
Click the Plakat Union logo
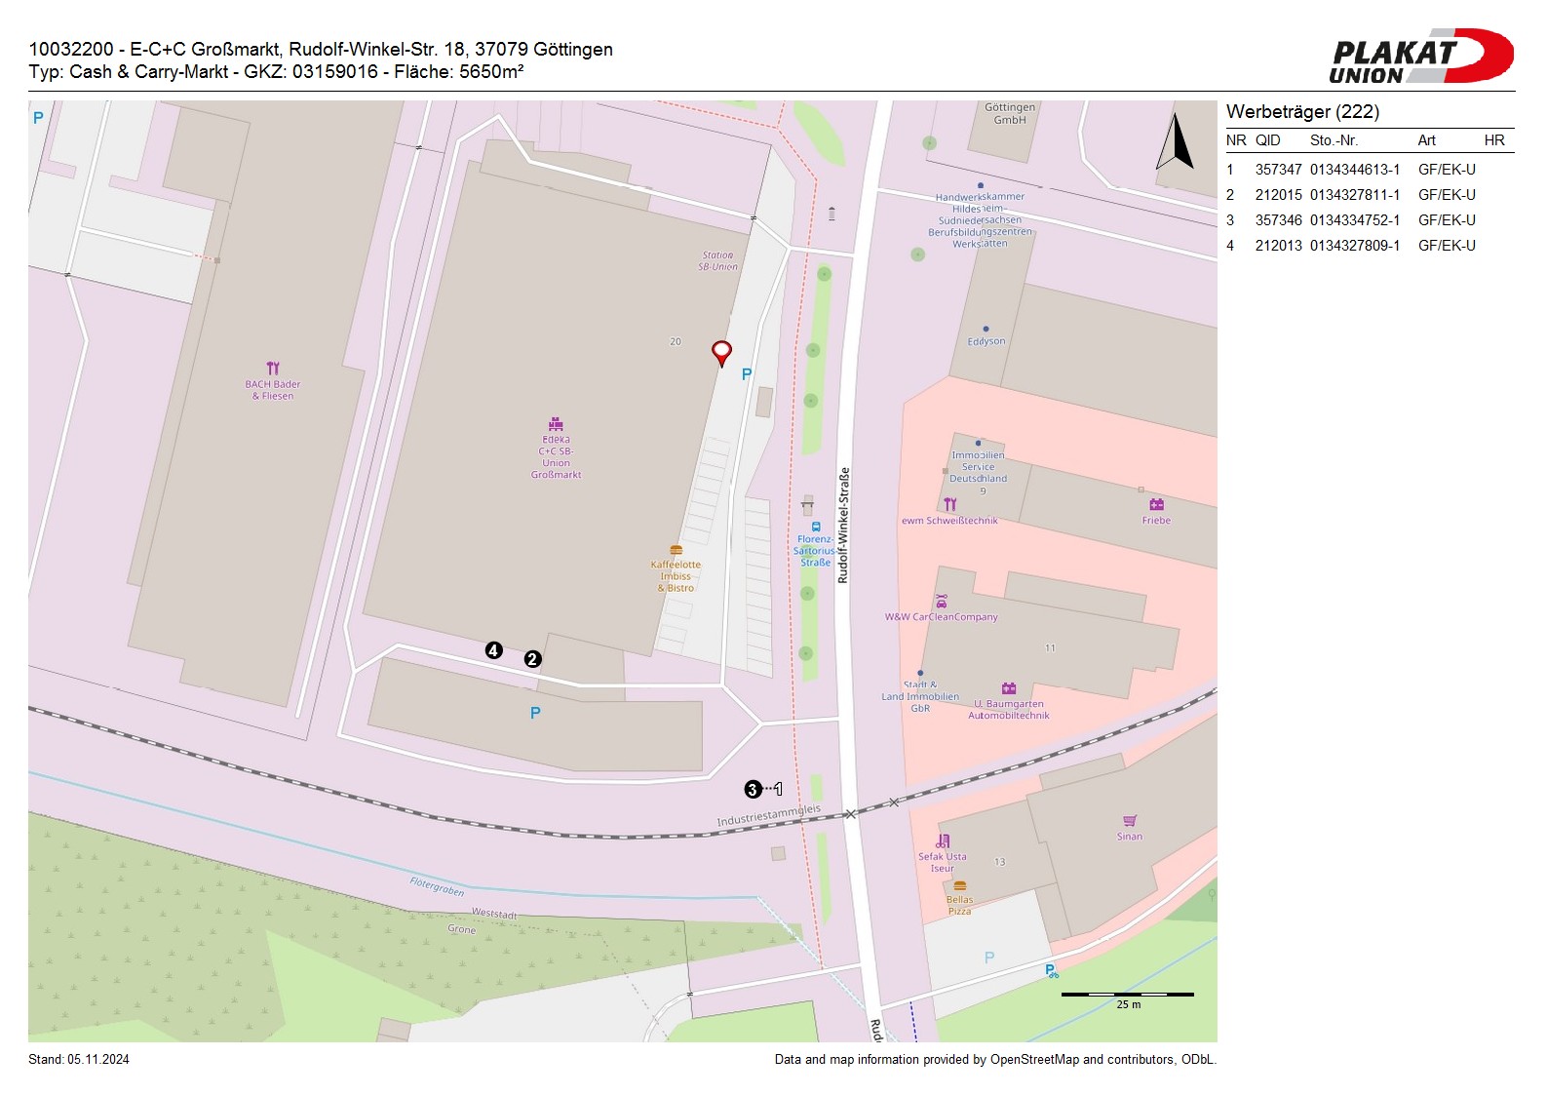(1421, 57)
